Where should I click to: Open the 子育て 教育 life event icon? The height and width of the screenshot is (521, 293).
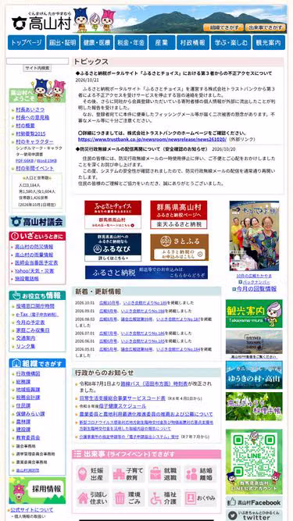point(128,474)
